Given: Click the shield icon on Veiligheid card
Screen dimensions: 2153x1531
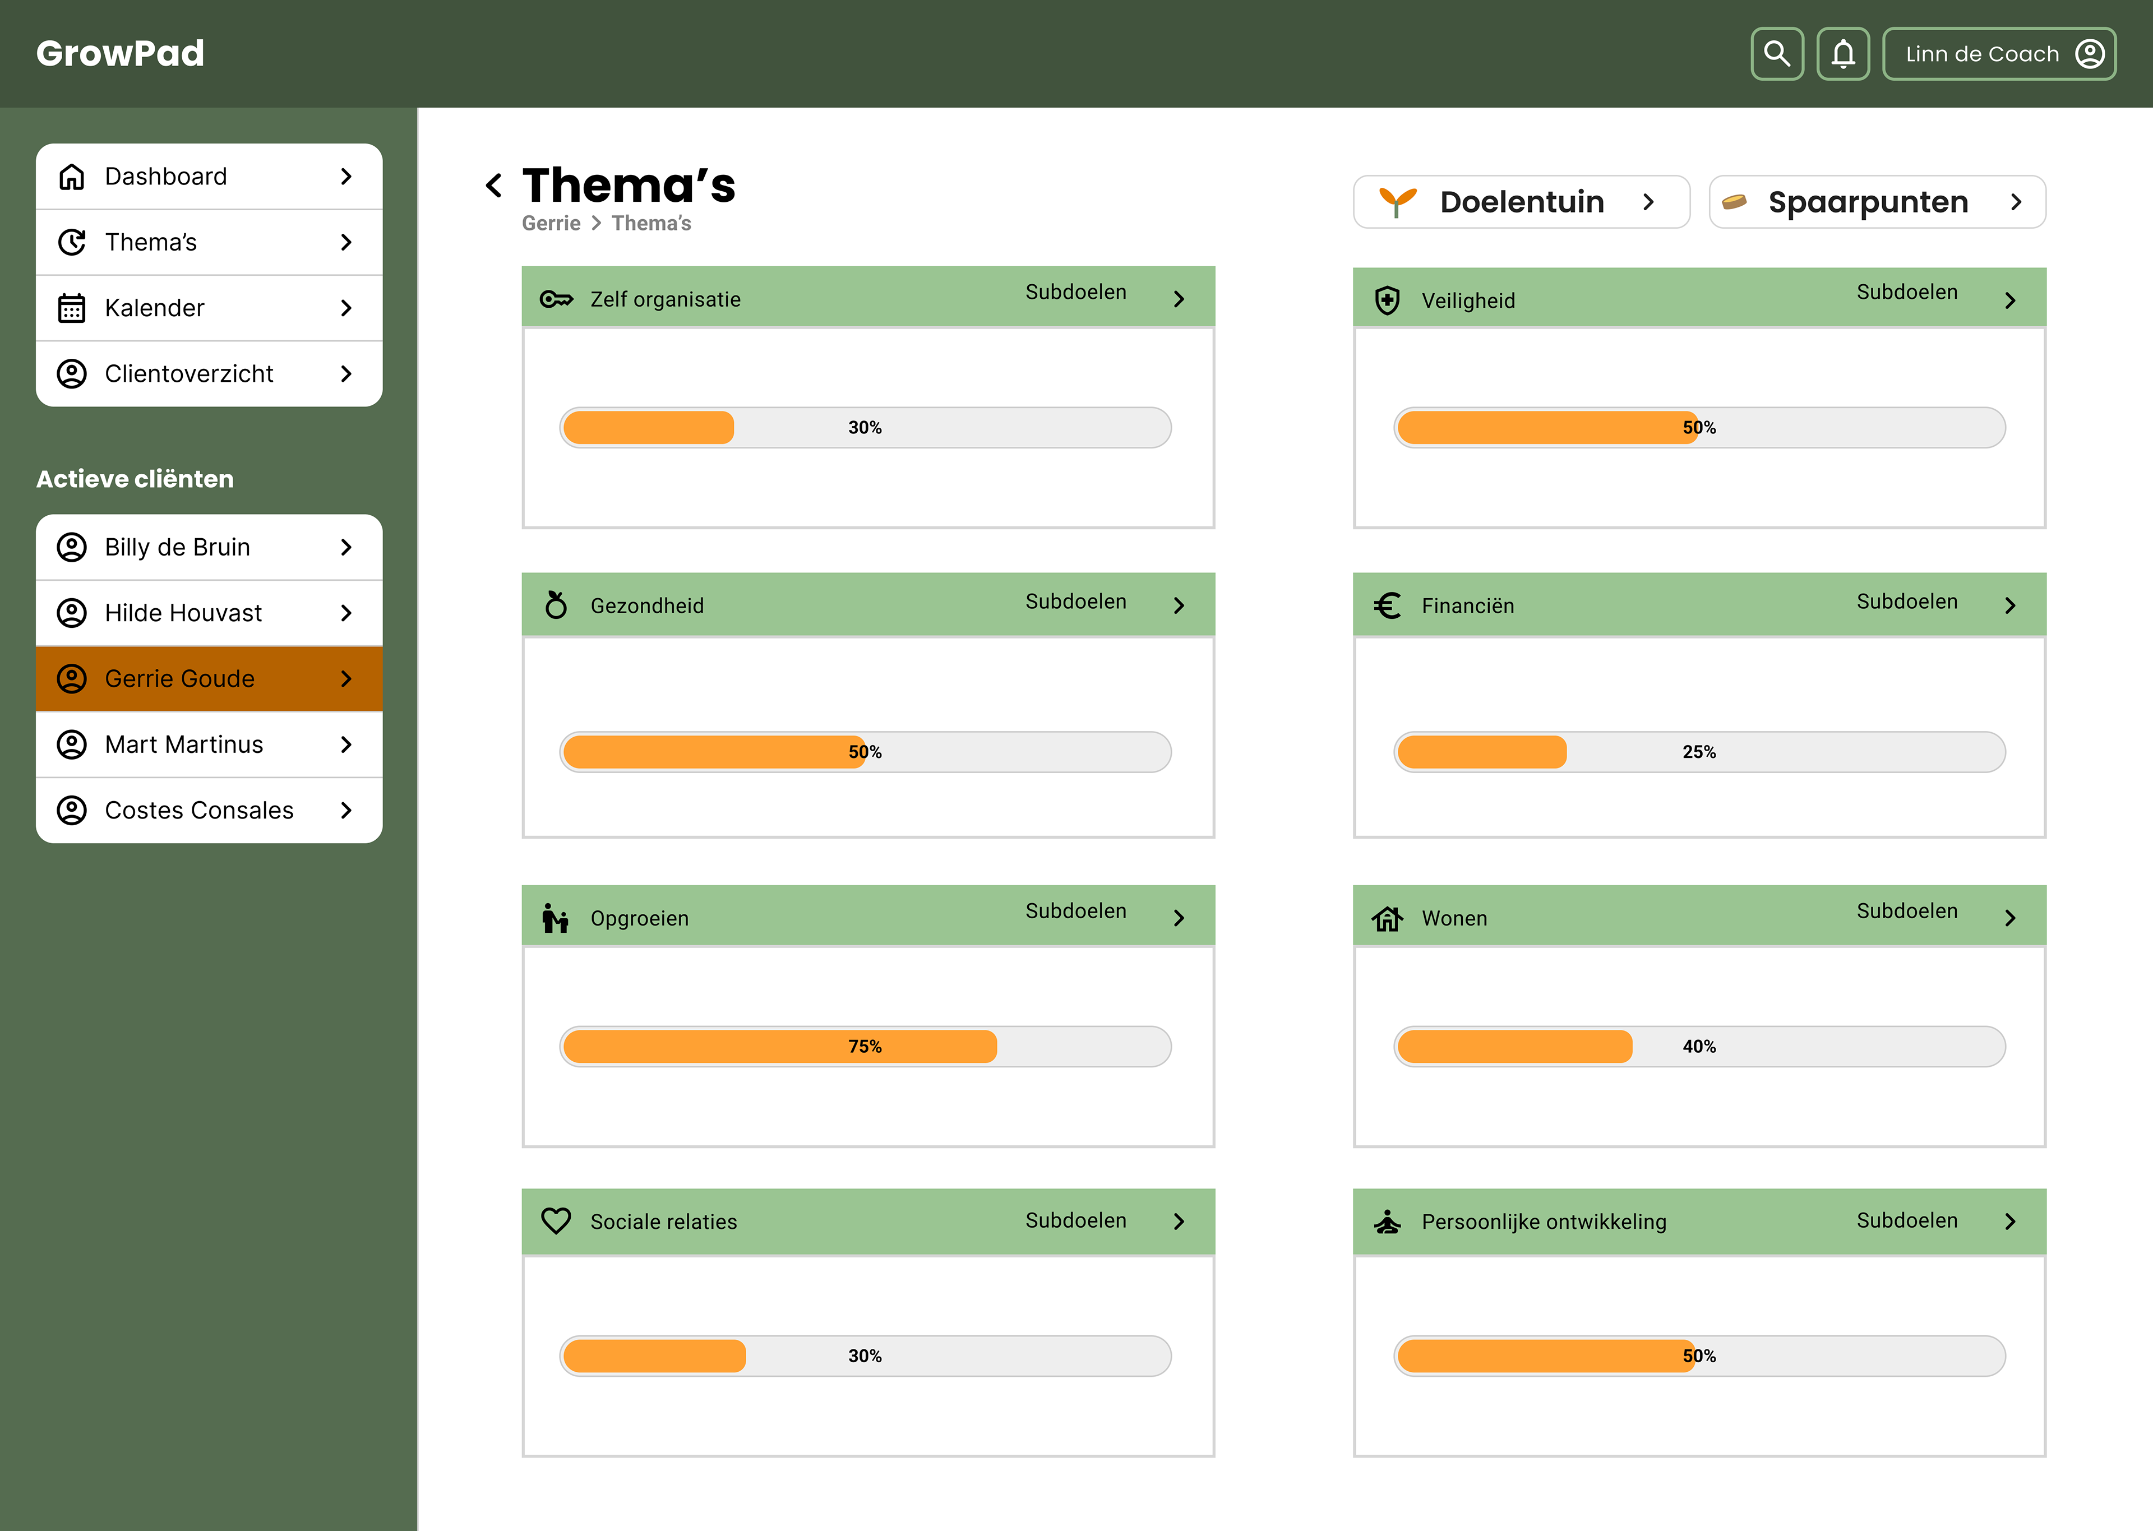Looking at the screenshot, I should pos(1388,300).
